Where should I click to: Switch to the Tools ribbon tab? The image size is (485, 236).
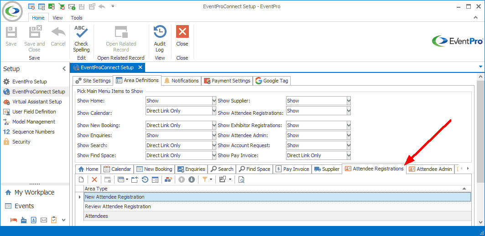(77, 18)
